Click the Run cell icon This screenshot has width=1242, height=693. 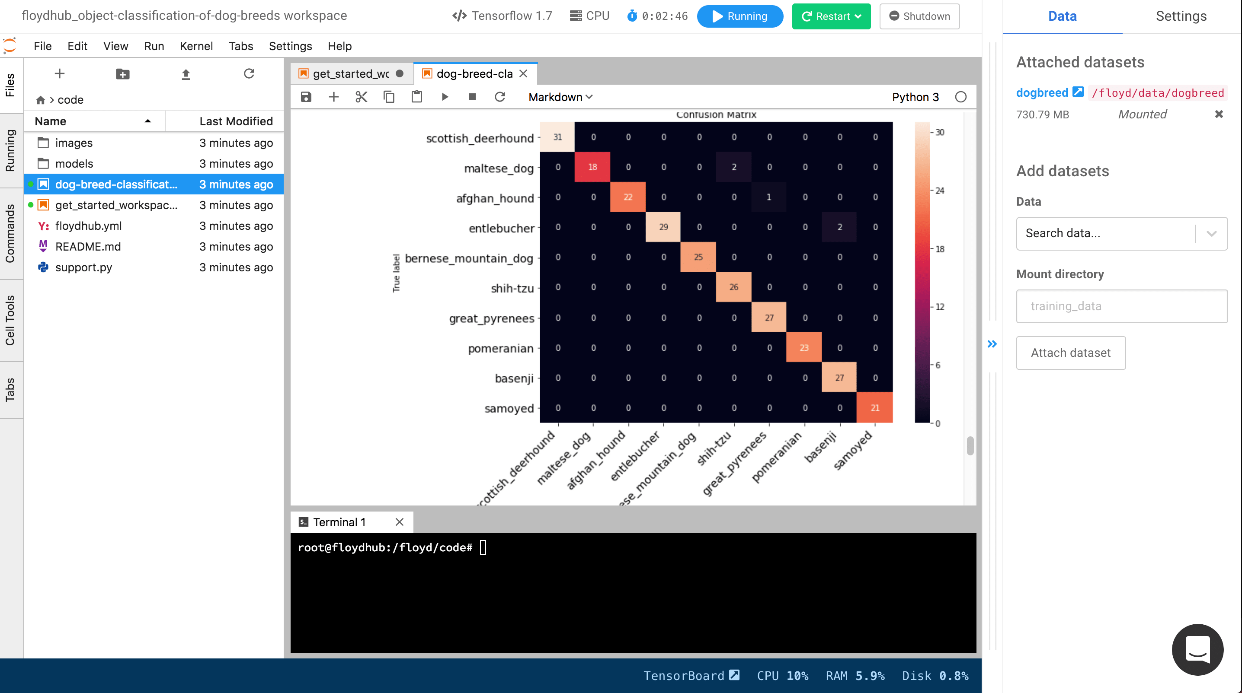pyautogui.click(x=445, y=96)
